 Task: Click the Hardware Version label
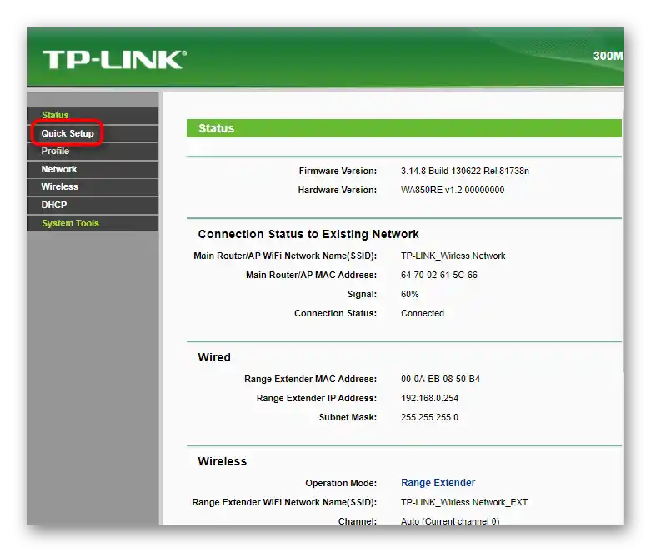click(338, 190)
